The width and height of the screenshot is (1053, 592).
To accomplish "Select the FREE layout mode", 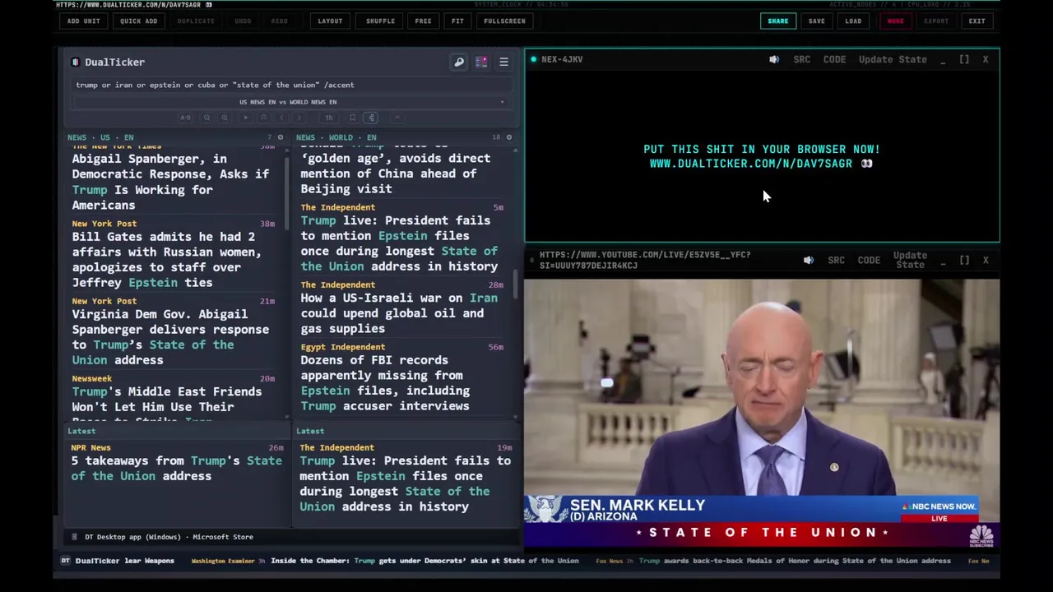I will coord(423,21).
